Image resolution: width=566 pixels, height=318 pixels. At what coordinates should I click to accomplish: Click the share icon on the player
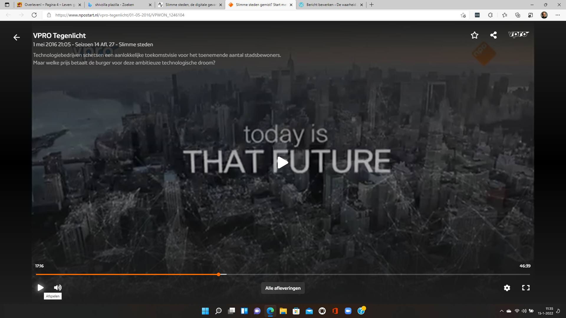[x=493, y=35]
